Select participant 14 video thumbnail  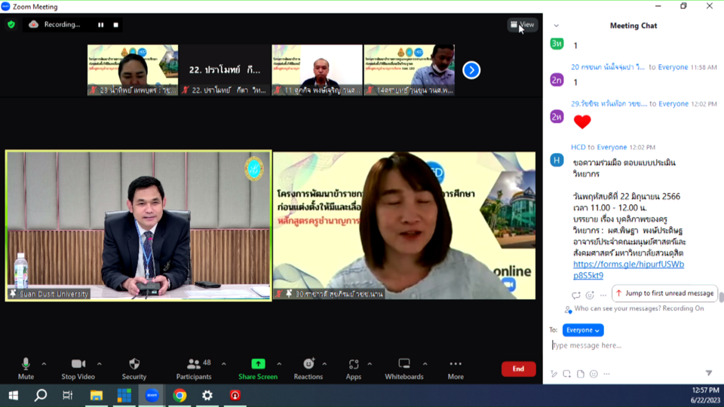tap(409, 69)
